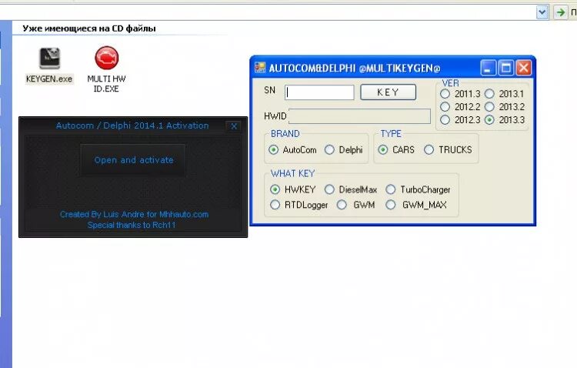Viewport: 577px width, 368px height.
Task: Expand the address bar dropdown arrow
Action: pyautogui.click(x=542, y=12)
